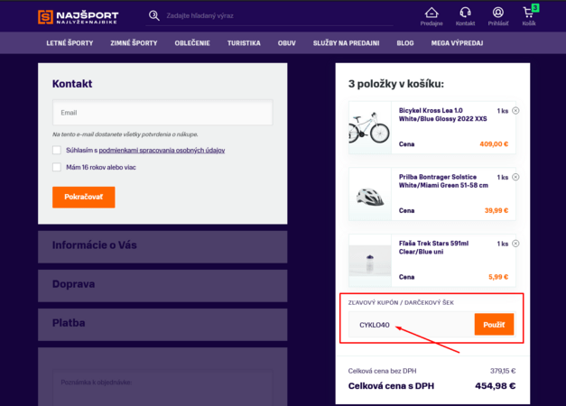Viewport: 566px width, 406px height.
Task: Open the Košík cart icon
Action: pos(529,13)
